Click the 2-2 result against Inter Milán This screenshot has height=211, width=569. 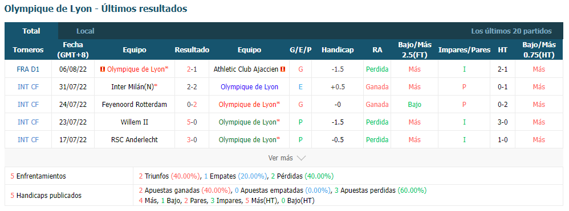[192, 87]
